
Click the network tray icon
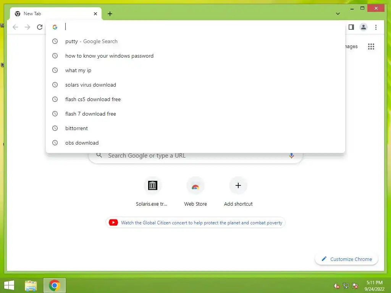click(x=346, y=286)
